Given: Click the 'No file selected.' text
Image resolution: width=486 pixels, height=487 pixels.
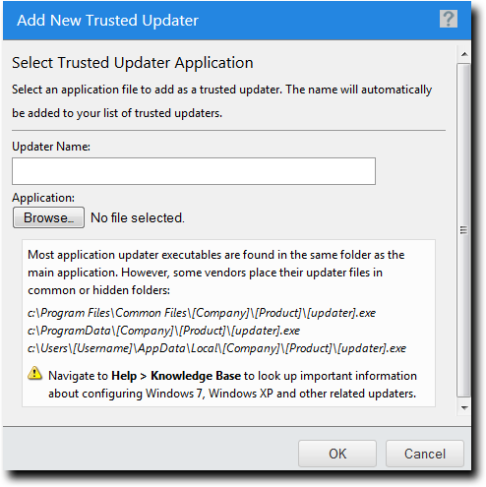Looking at the screenshot, I should [x=138, y=217].
